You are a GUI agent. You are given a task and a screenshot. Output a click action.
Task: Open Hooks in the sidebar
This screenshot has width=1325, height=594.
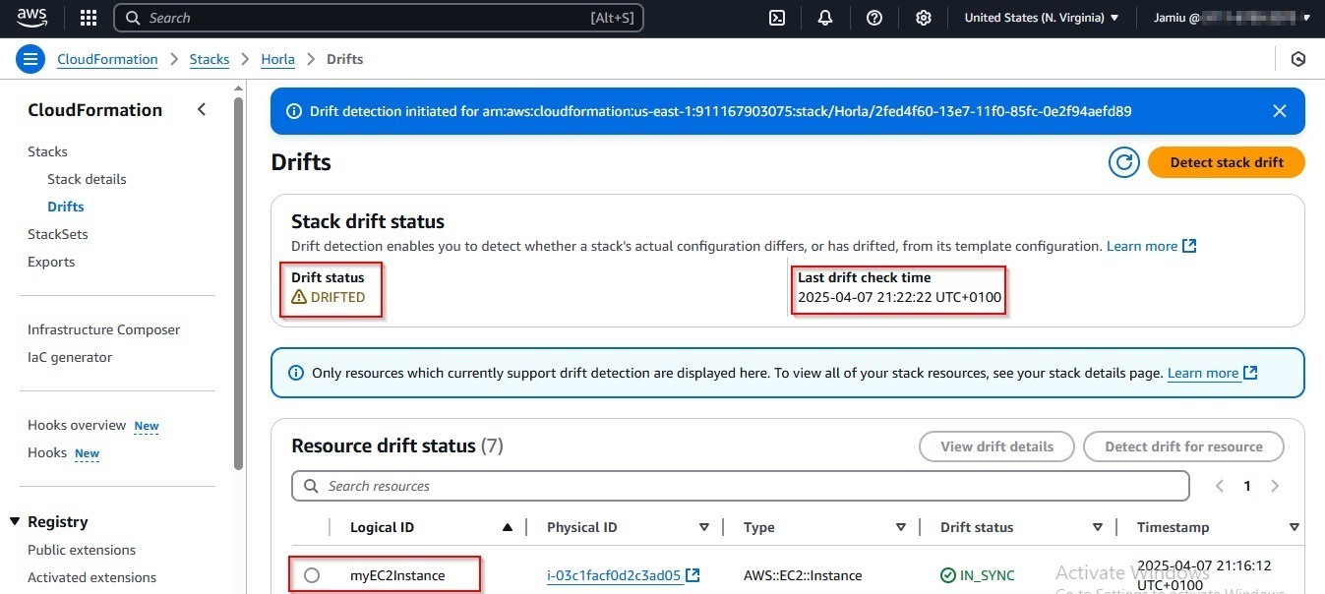click(x=47, y=452)
